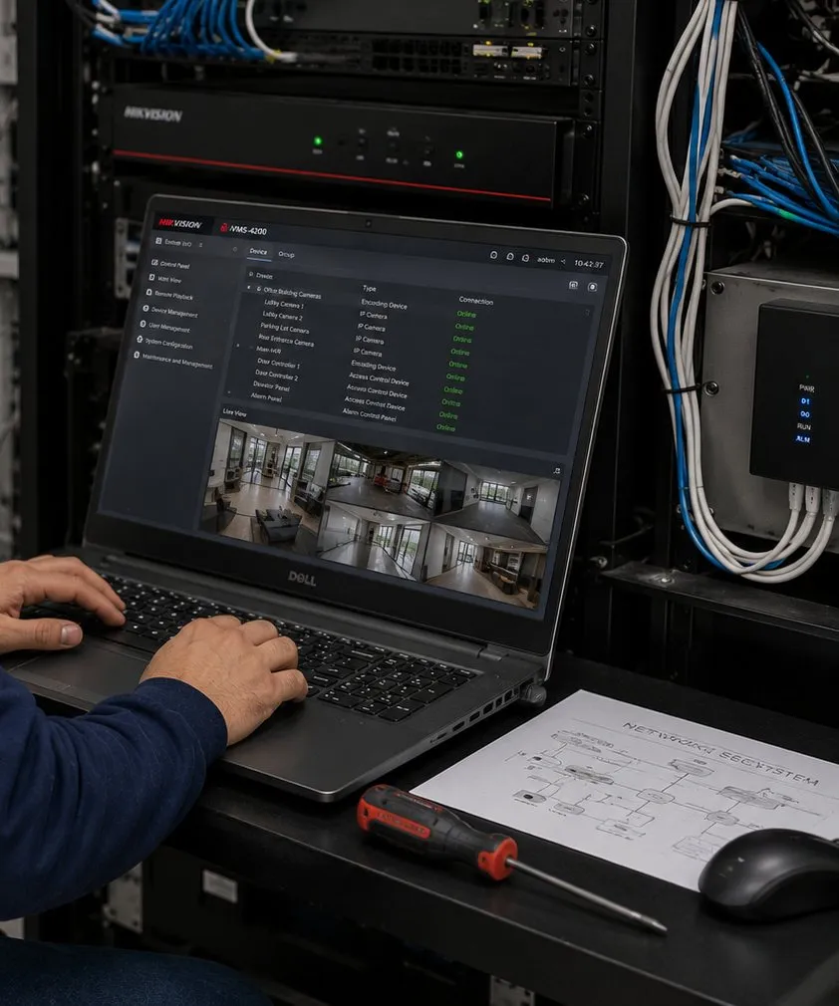Select Parking Lot Camera row
The height and width of the screenshot is (1006, 839).
pos(284,329)
